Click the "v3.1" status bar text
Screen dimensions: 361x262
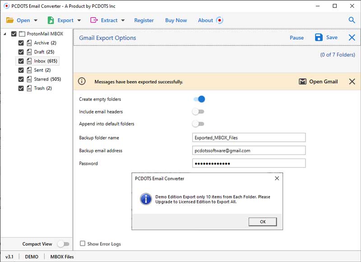click(x=9, y=257)
